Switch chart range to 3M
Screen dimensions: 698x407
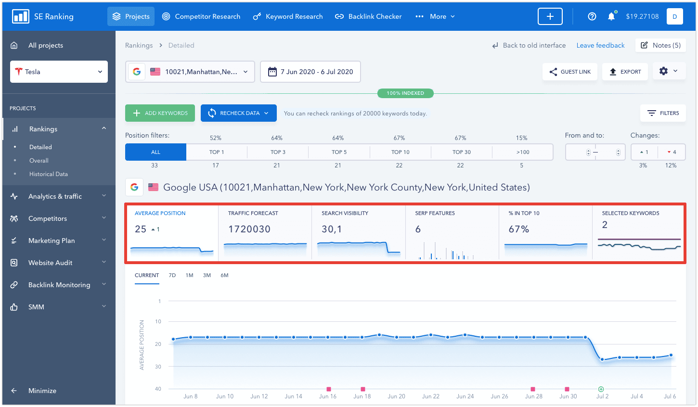pos(207,276)
